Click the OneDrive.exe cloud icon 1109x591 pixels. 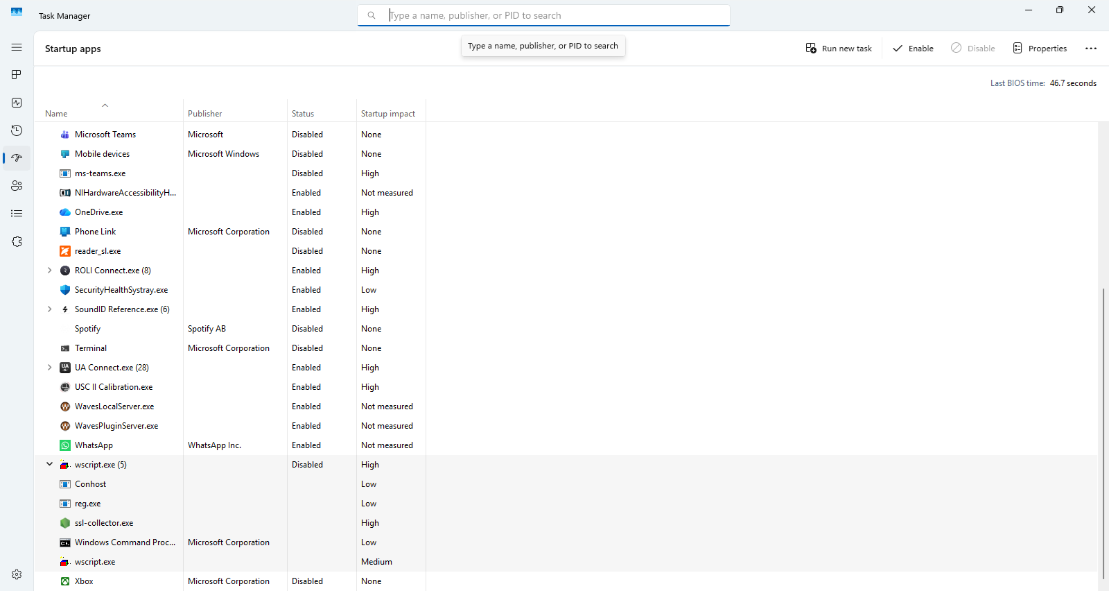click(65, 212)
